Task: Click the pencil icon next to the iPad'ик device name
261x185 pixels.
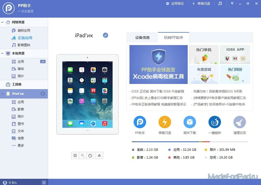Action: coord(106,35)
